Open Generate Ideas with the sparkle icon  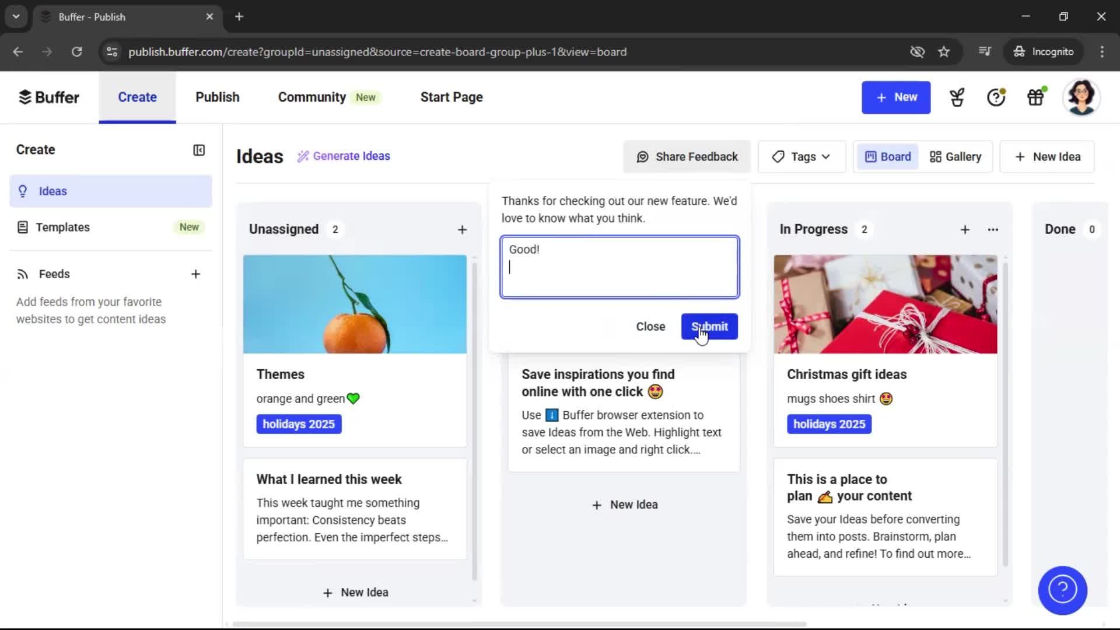click(x=343, y=156)
